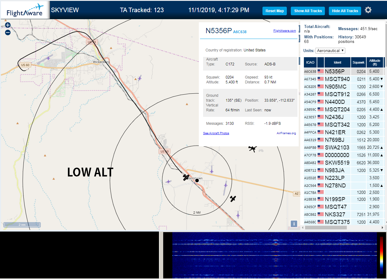Viewport: 387px width, 279px height.
Task: Click US flag icon in N5356P row
Action: (x=321, y=71)
